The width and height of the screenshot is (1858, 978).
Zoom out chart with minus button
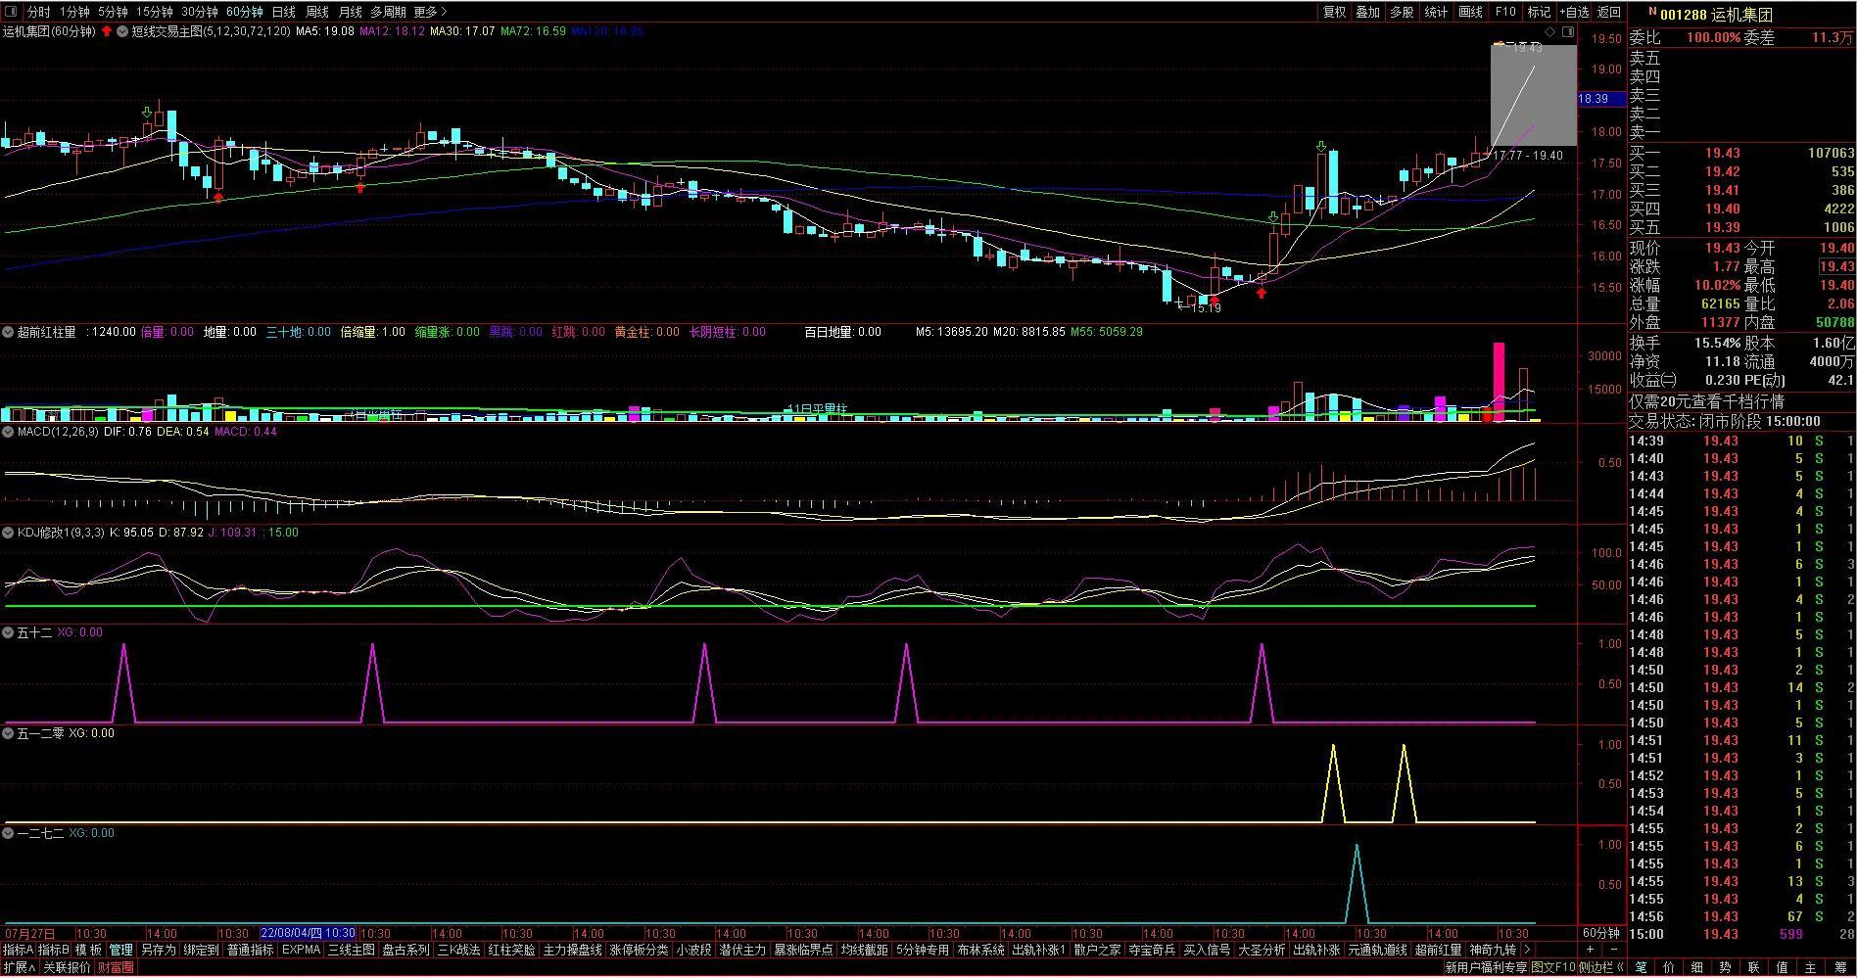coord(1612,950)
